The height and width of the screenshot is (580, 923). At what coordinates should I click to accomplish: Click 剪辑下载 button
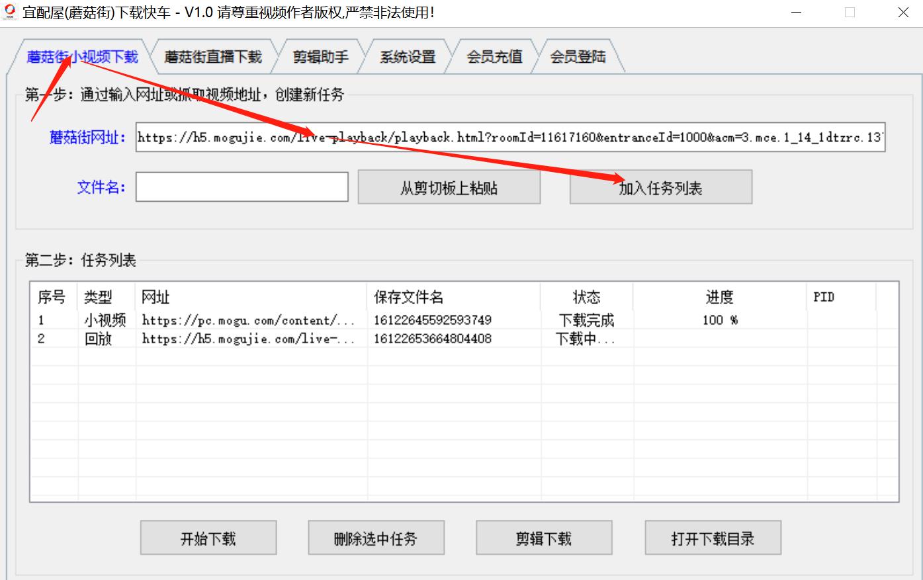click(x=544, y=538)
